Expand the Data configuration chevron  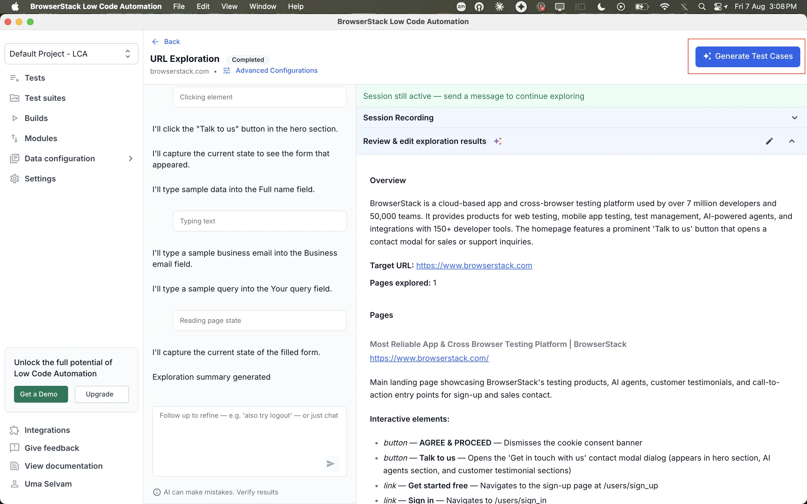click(130, 158)
